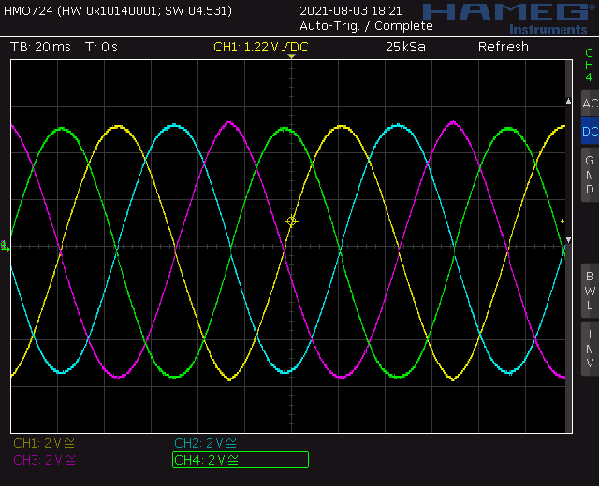Viewport: 599px width, 486px height.
Task: Select CH1: 2 V channel label
Action: tap(44, 443)
